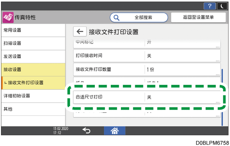The width and height of the screenshot is (230, 146).
Task: Go back with the arrow beside 接收文件打印设置
Action: (x=80, y=32)
